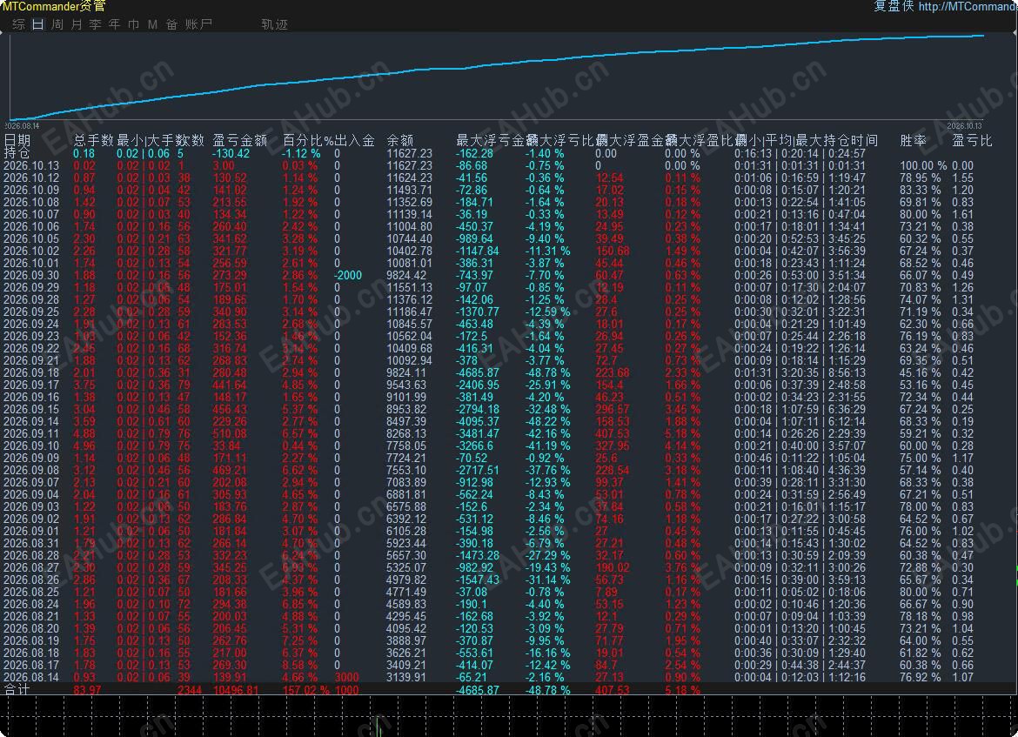Select the 2026.09.17 date row
Screen dimensions: 1018x737
(31, 385)
